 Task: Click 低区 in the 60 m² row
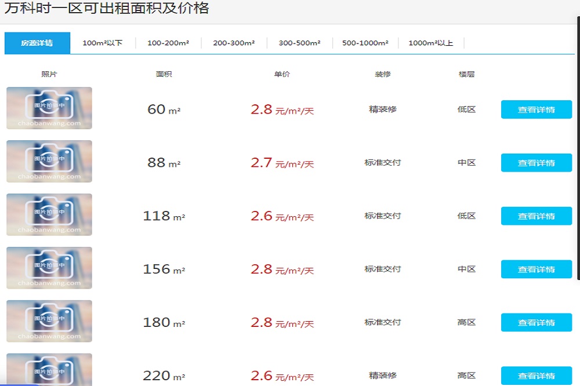point(466,109)
